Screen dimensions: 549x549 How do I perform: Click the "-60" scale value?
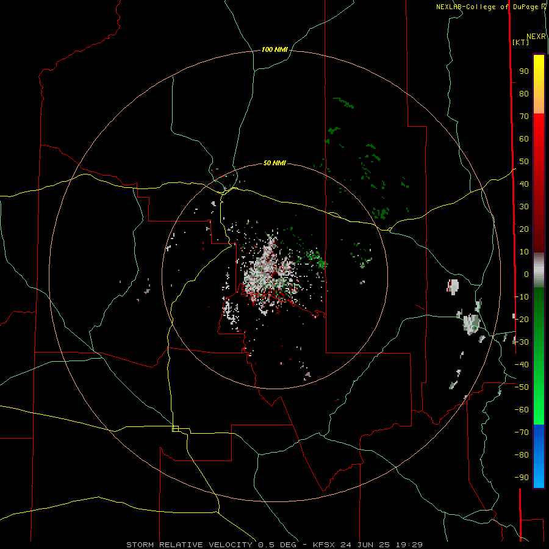coord(522,410)
